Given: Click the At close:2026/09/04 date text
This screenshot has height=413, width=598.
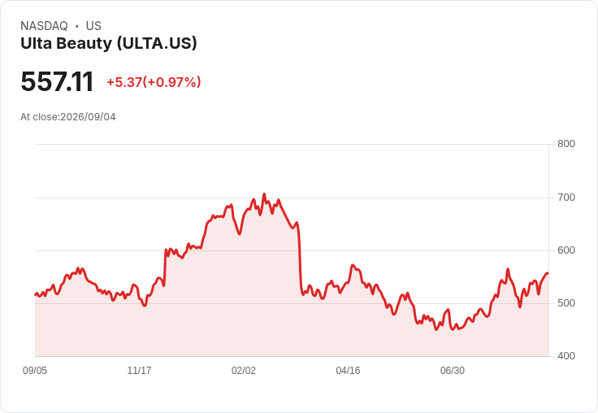Looking at the screenshot, I should [x=68, y=117].
